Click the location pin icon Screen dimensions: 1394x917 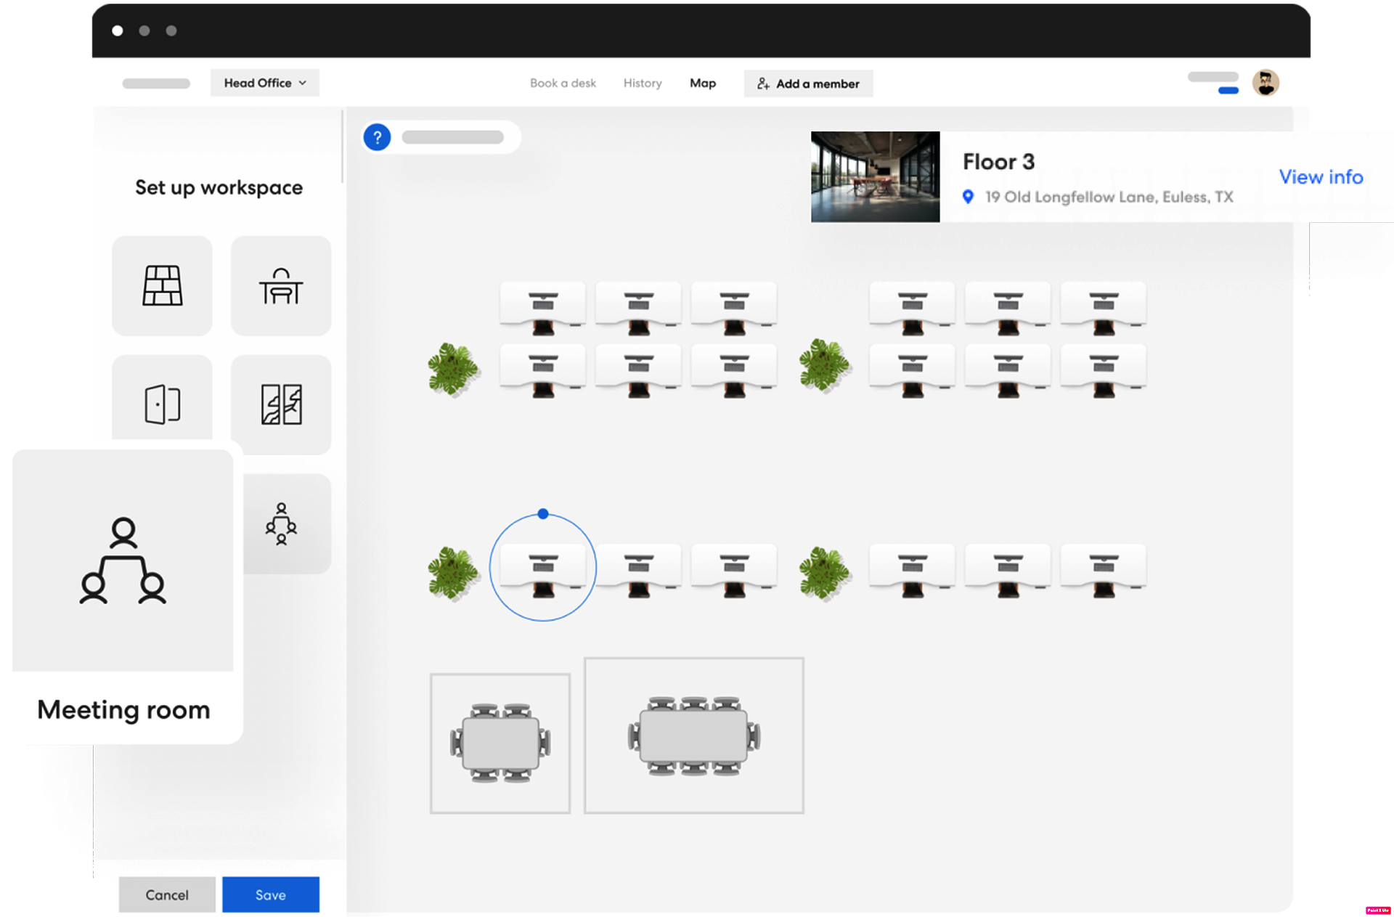967,197
